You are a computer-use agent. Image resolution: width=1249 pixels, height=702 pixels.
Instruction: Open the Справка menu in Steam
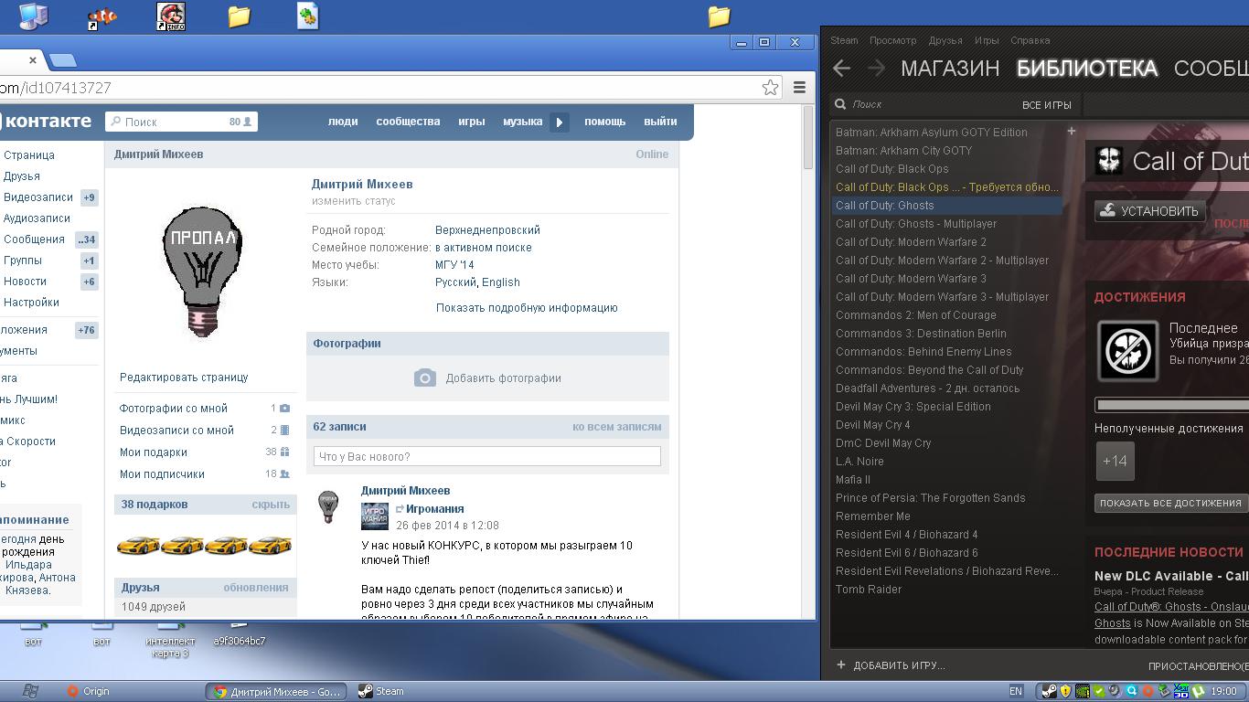coord(1030,40)
